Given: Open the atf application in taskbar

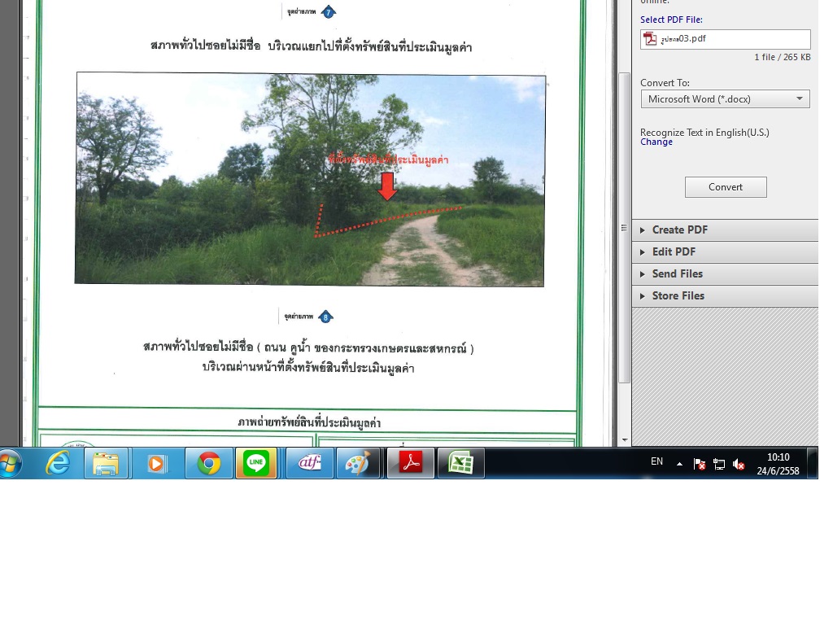Looking at the screenshot, I should coord(310,463).
